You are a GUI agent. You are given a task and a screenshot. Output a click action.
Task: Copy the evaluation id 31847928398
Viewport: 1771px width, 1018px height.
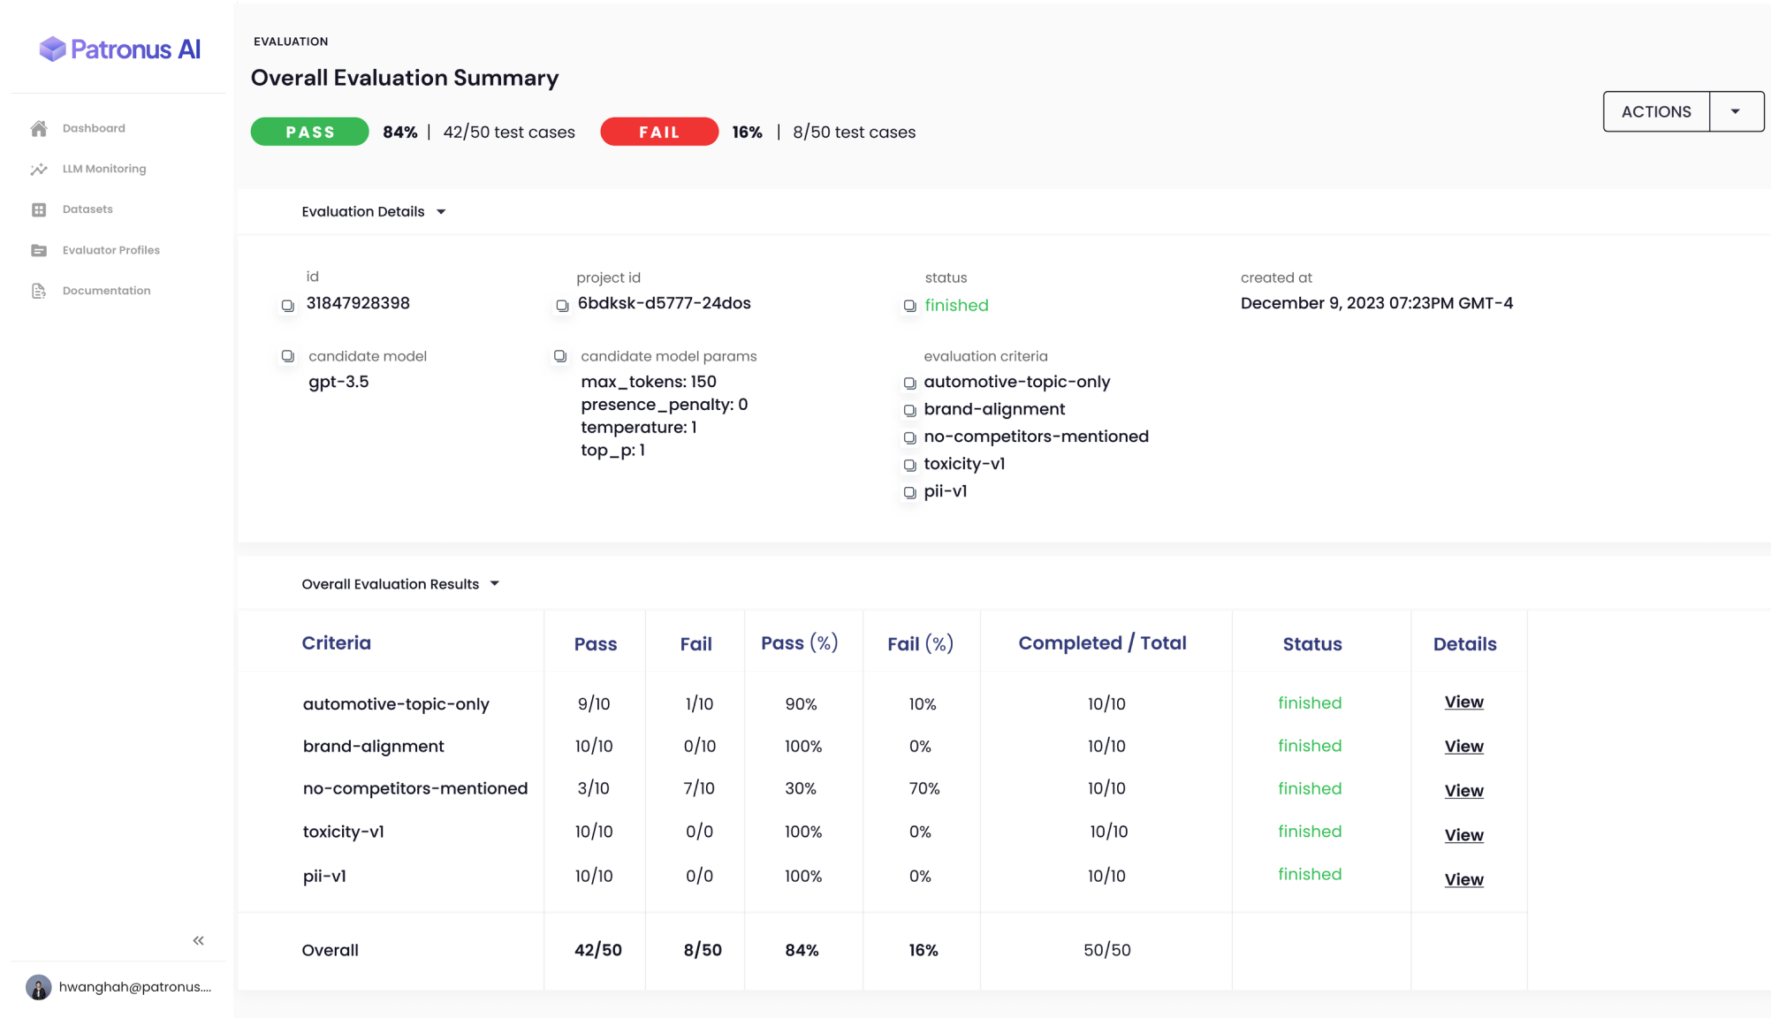288,306
